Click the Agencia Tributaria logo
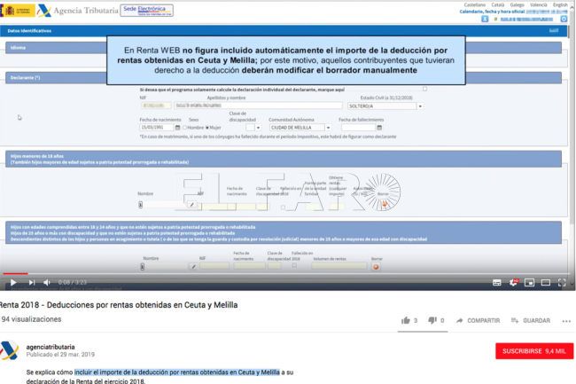576x384 pixels. (77, 11)
